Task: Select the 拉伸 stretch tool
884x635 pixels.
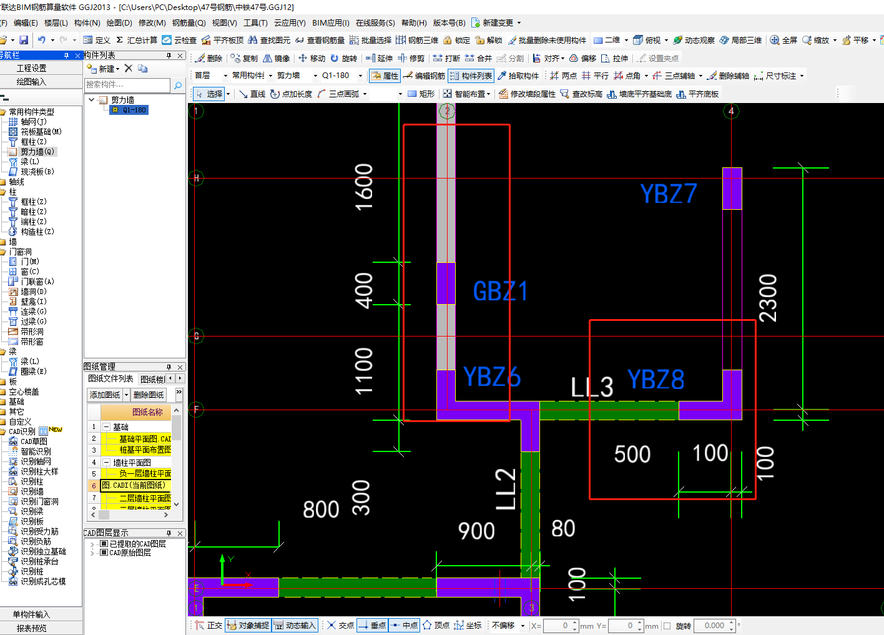Action: [x=614, y=58]
